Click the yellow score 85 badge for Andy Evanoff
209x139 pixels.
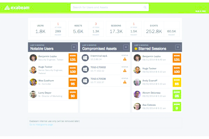point(177,82)
